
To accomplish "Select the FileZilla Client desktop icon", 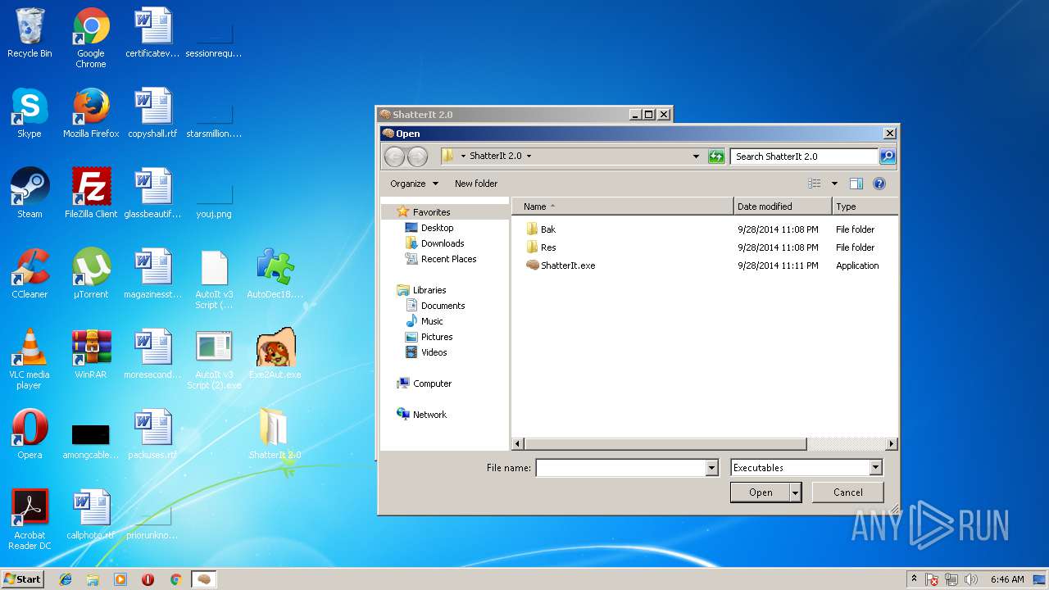I will 91,193.
